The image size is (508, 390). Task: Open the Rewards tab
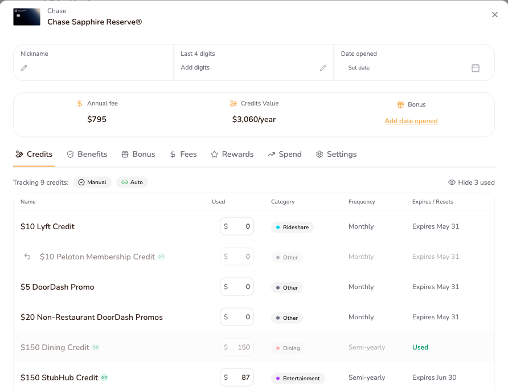click(x=232, y=154)
